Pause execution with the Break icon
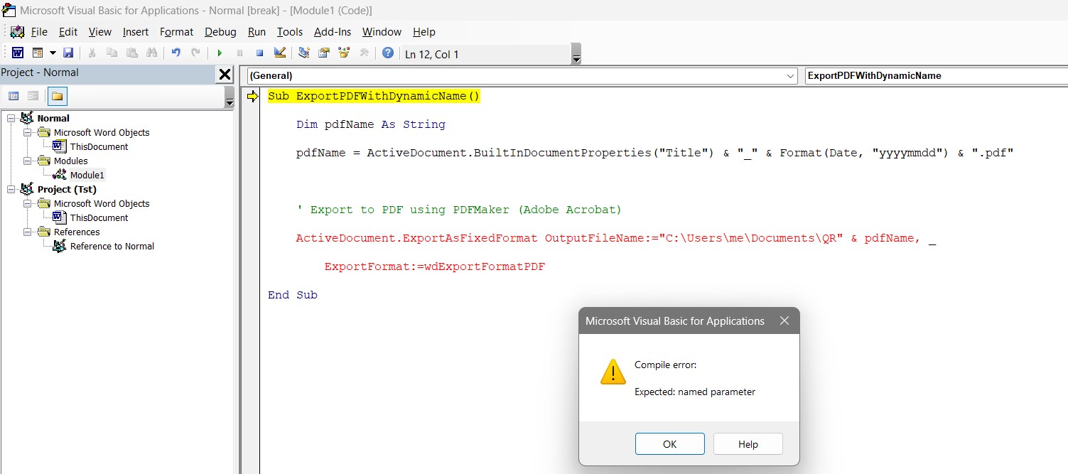The height and width of the screenshot is (474, 1068). (x=239, y=53)
